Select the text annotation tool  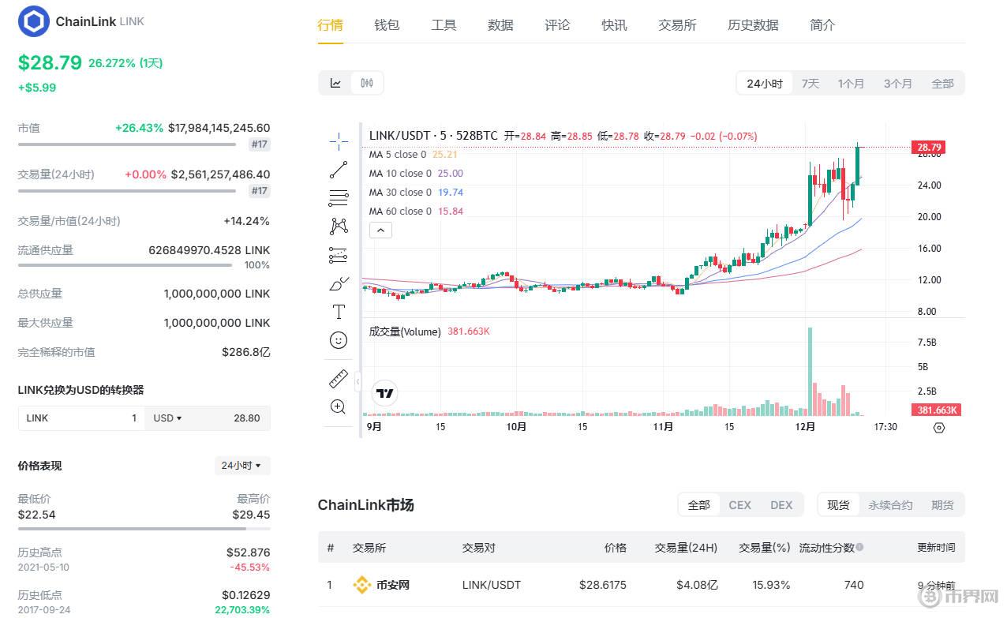coord(339,312)
